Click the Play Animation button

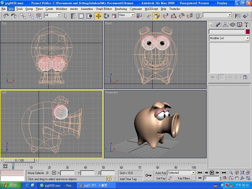(212, 173)
